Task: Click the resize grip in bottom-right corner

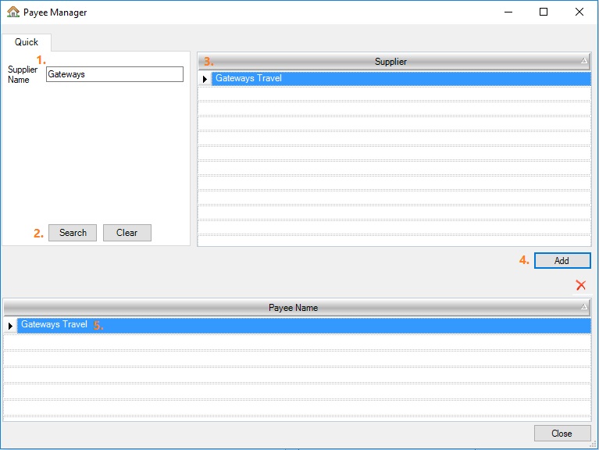Action: pos(594,445)
